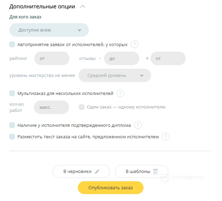222x201 pixels.
Task: Click the кол-во работ 'макс.' field
Action: click(x=51, y=107)
